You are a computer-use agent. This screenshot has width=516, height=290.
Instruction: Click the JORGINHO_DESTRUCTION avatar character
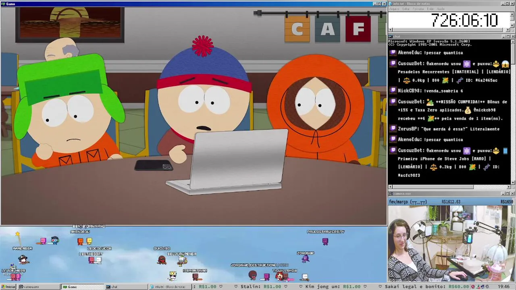point(252,275)
